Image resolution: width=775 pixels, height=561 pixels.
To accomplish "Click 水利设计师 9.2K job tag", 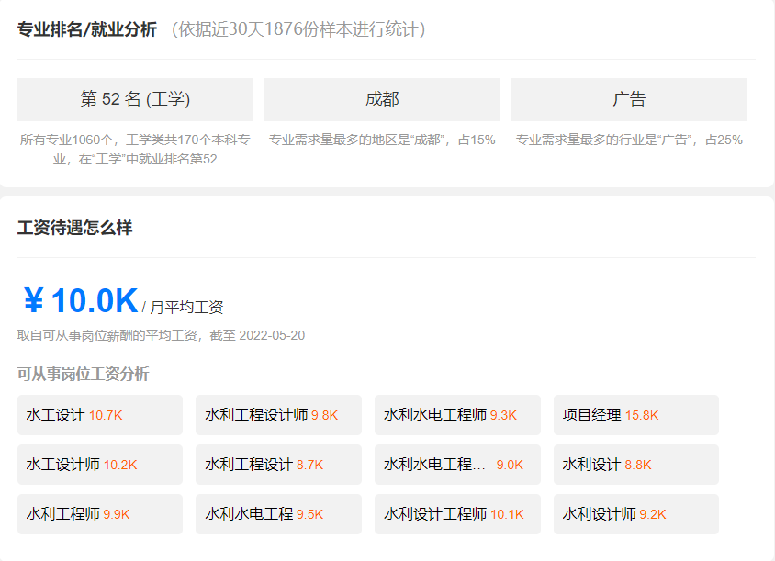I will coord(636,514).
